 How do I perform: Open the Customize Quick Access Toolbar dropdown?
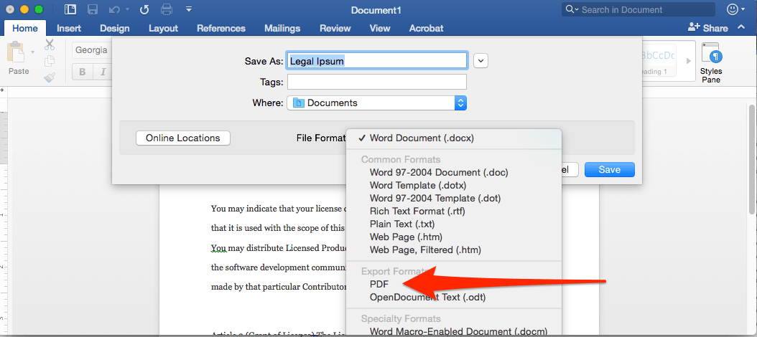(189, 9)
